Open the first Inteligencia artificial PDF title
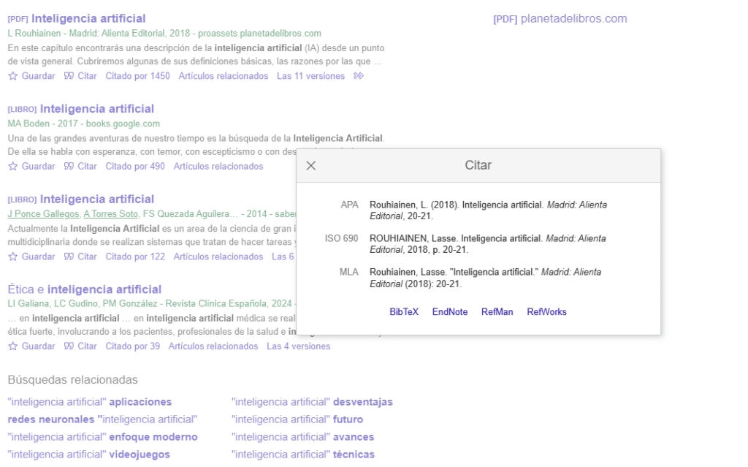748x467 pixels. pos(88,18)
